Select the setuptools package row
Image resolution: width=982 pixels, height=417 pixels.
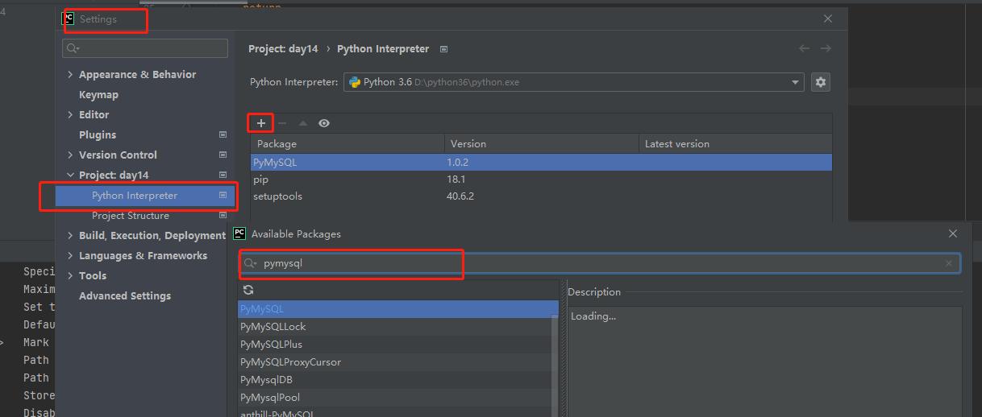pos(541,196)
